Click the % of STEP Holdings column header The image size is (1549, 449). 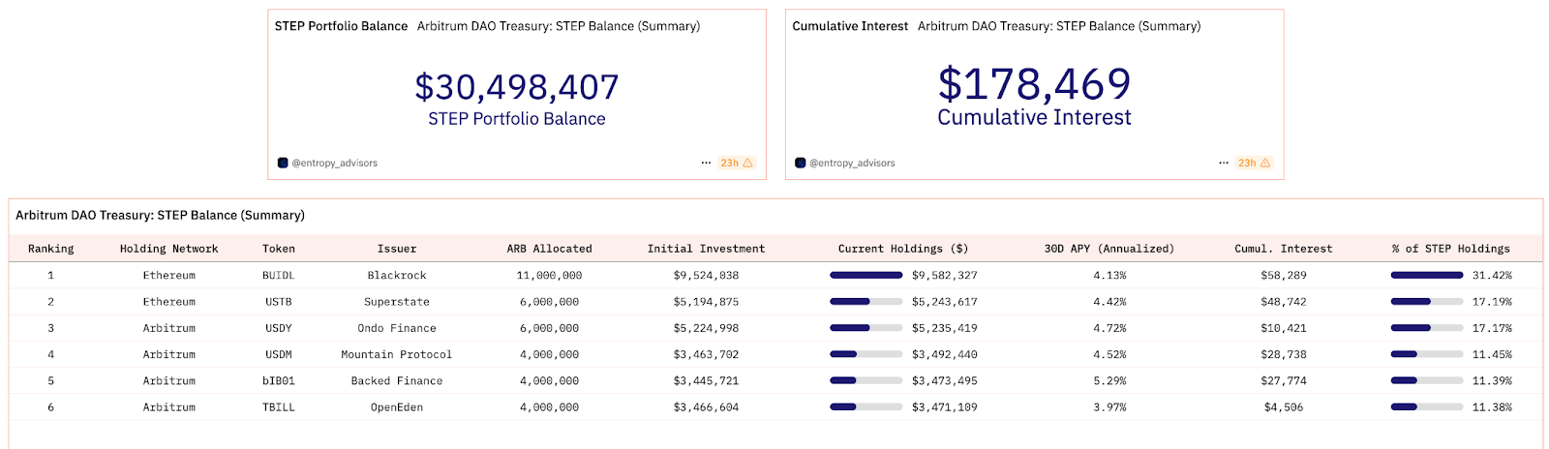pos(1451,249)
